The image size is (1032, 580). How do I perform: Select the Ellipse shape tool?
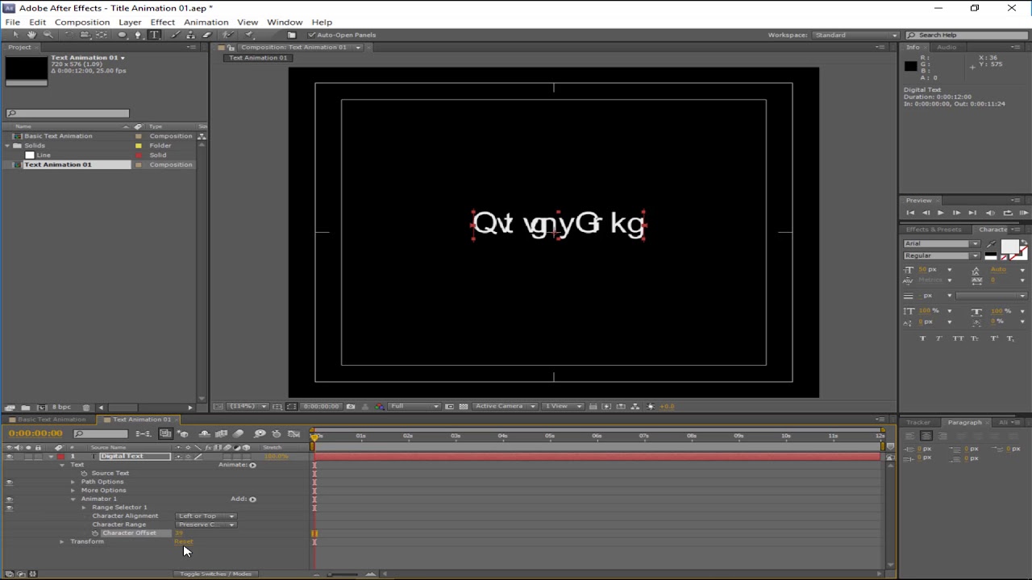click(x=123, y=35)
